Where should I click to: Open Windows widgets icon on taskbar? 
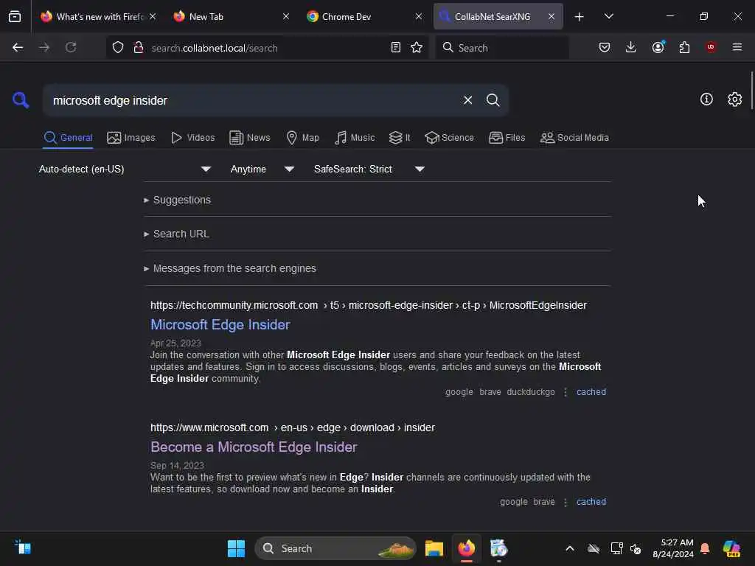pyautogui.click(x=22, y=548)
